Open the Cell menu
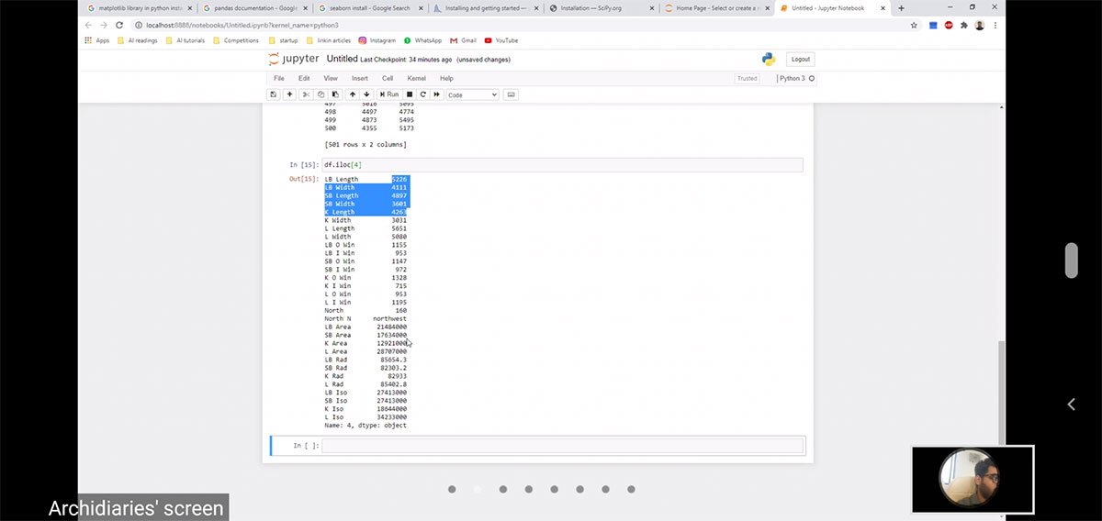Image resolution: width=1102 pixels, height=521 pixels. pos(388,79)
